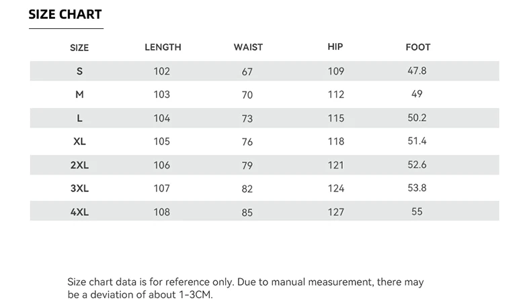Select foot value 52.6 in 2XL row
The width and height of the screenshot is (531, 303).
pyautogui.click(x=417, y=165)
